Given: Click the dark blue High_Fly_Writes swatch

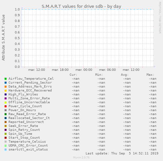Looking at the screenshot, I should click(6, 94).
